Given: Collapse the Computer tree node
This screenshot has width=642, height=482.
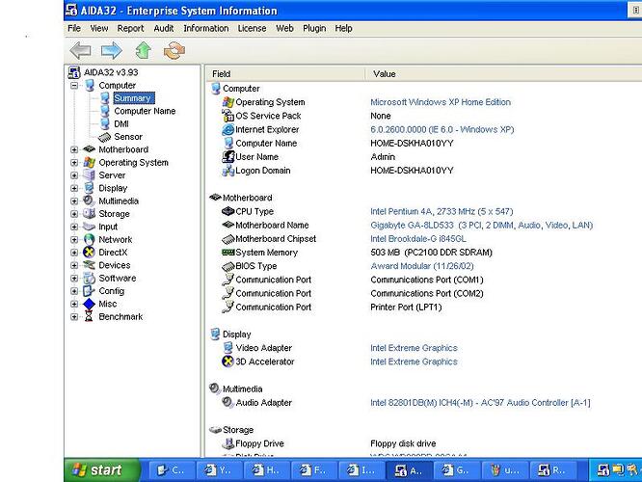Looking at the screenshot, I should (74, 86).
